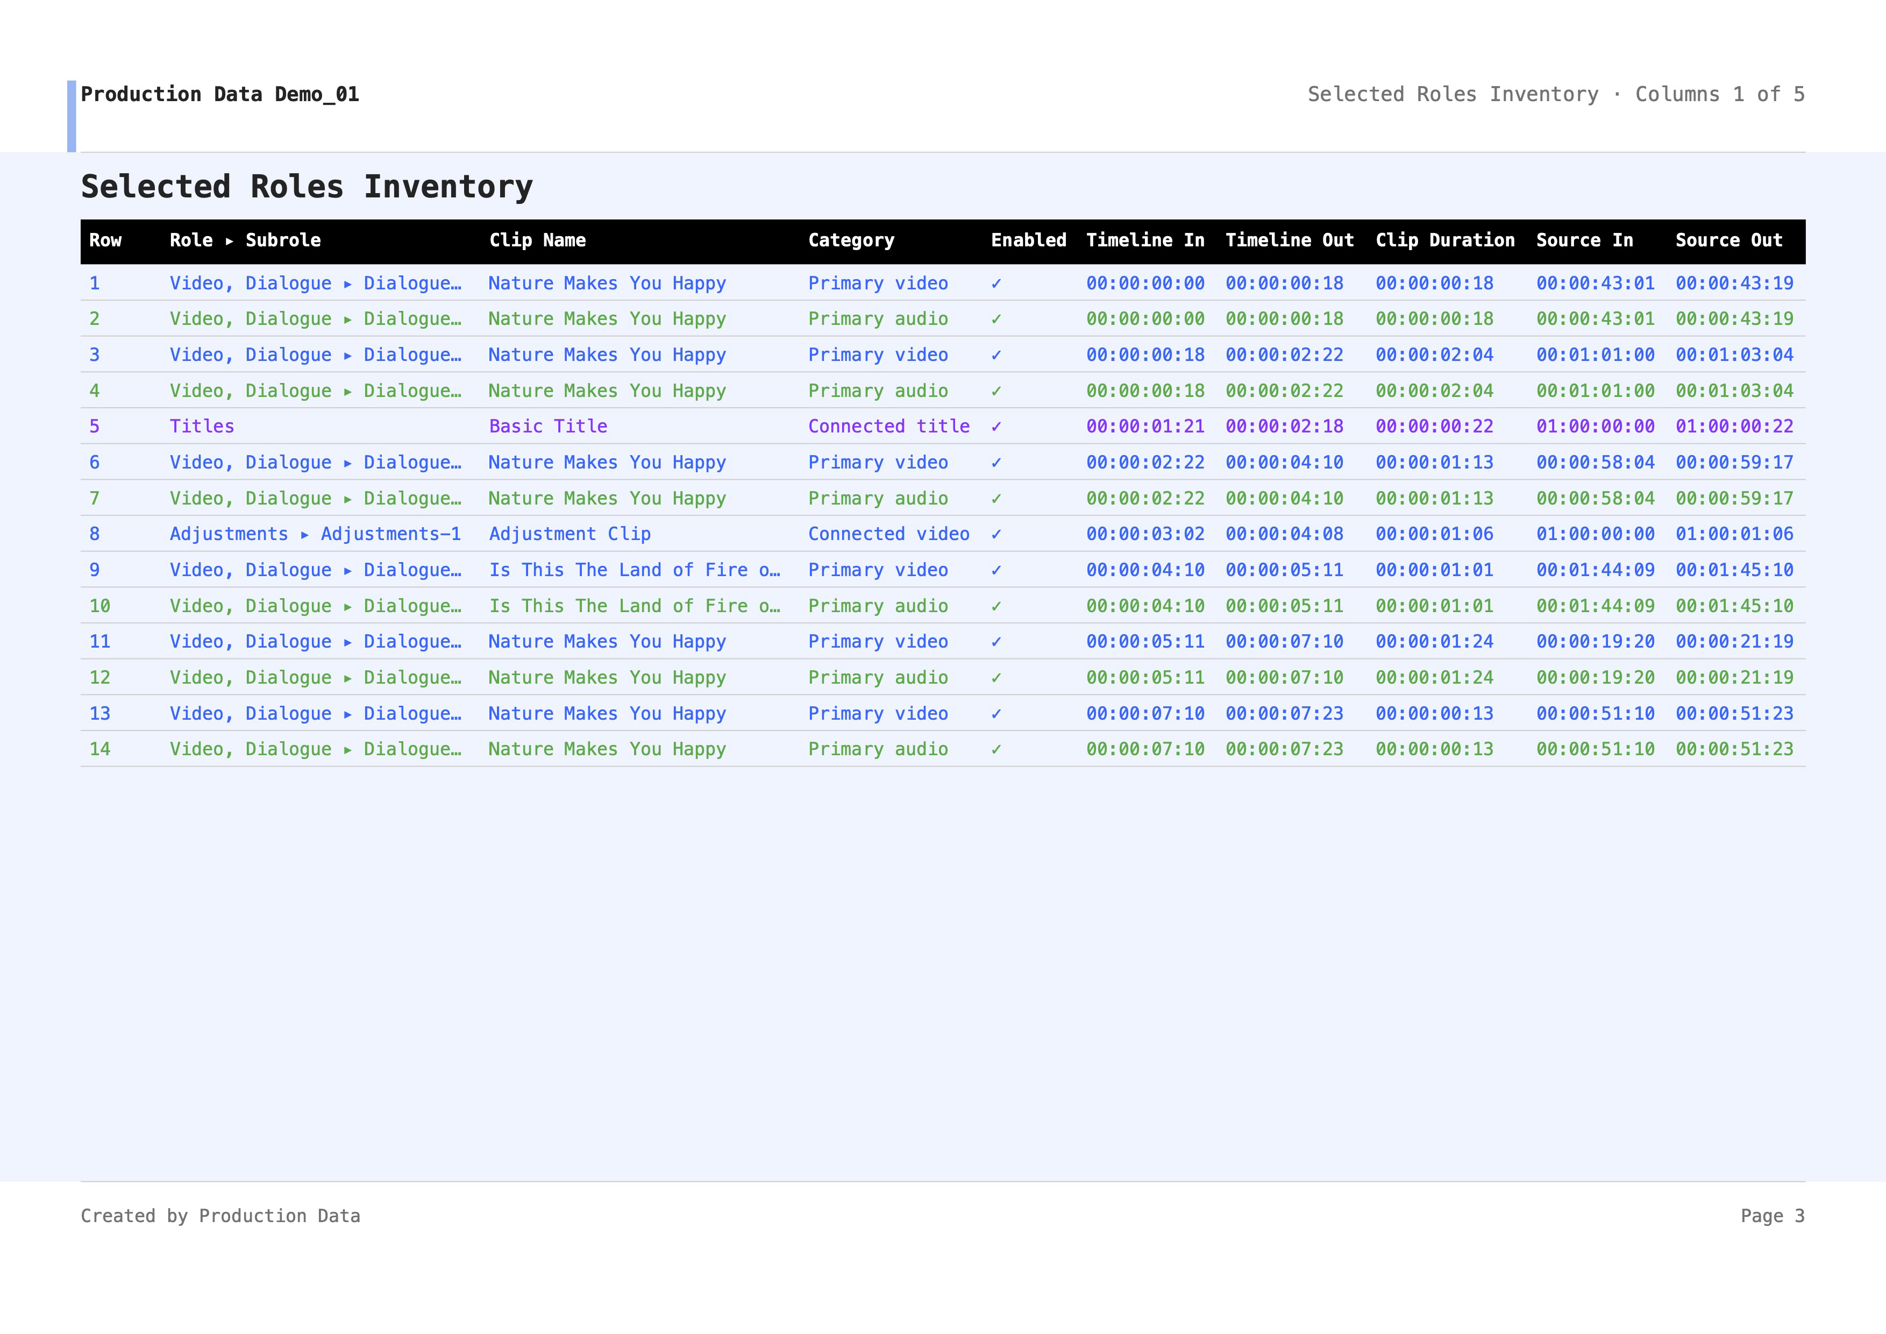Click the Enabled checkmark in row 14
This screenshot has height=1334, width=1886.
click(x=997, y=749)
